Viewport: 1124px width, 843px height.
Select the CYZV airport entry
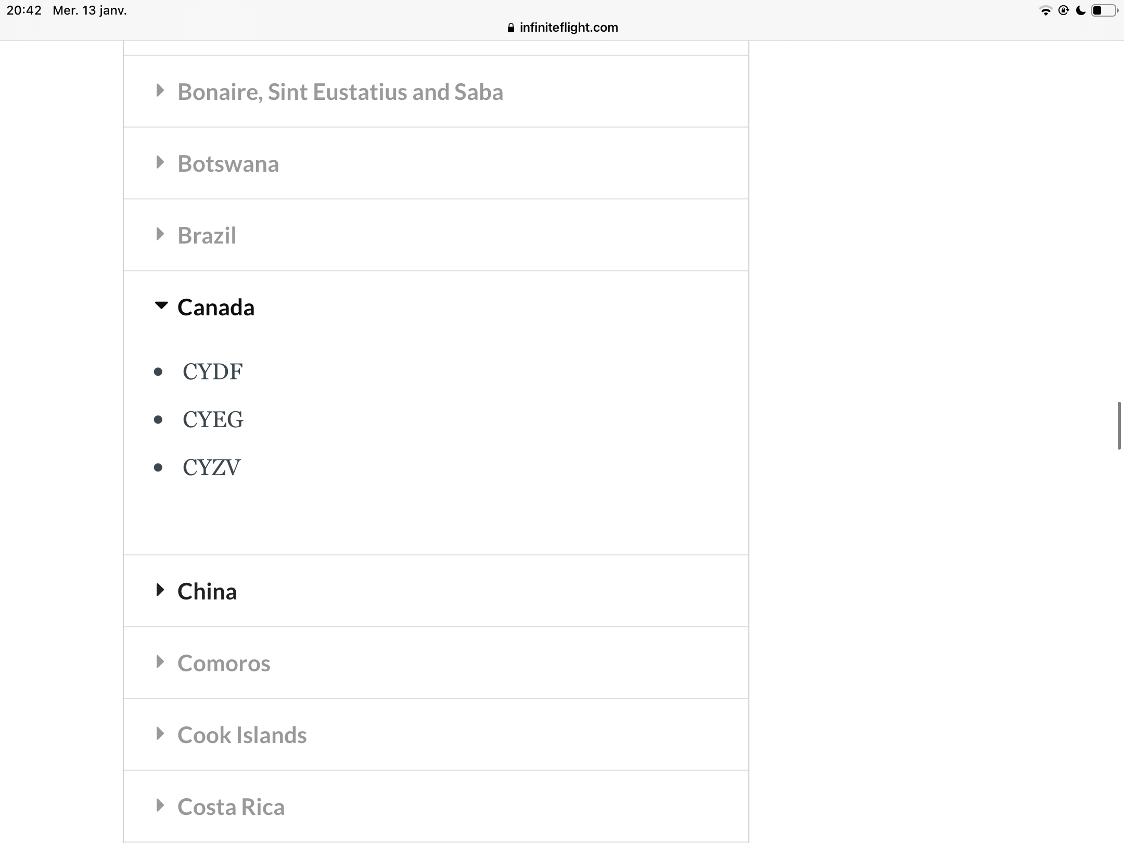pyautogui.click(x=211, y=467)
